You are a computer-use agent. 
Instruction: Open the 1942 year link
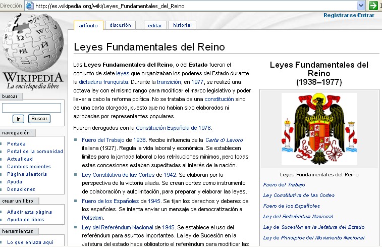coord(170,175)
